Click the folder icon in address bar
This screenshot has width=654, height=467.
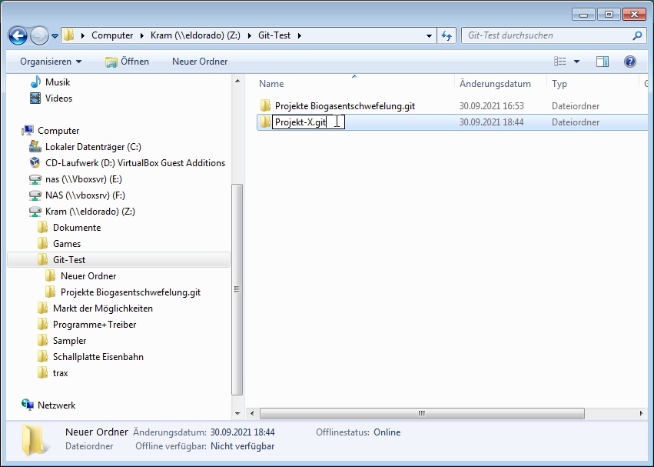[69, 35]
